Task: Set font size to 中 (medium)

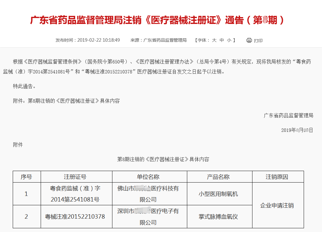Action: (222, 40)
